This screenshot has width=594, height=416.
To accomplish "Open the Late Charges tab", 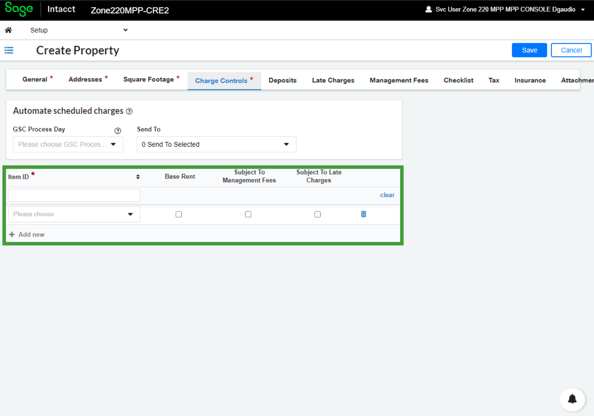I will [x=333, y=80].
